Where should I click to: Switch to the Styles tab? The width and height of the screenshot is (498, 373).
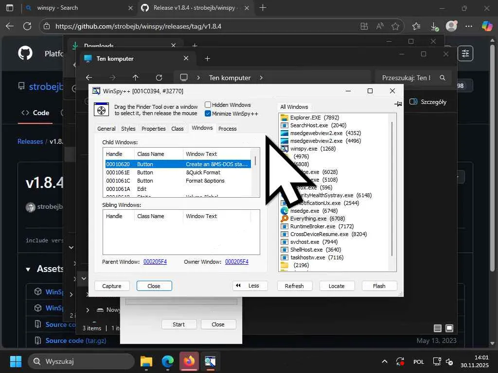128,128
